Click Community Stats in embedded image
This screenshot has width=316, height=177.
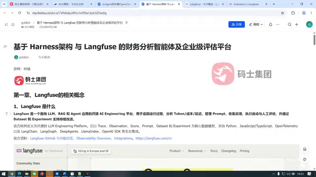tap(28, 163)
